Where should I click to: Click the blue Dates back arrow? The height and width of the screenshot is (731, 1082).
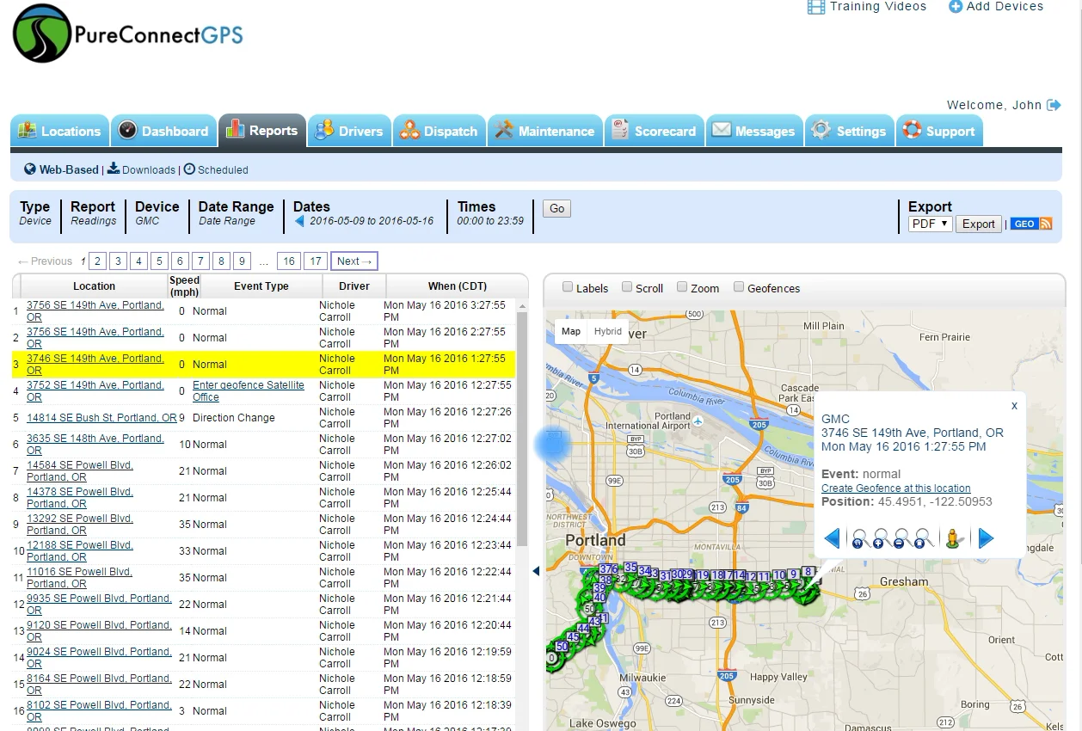(x=300, y=221)
